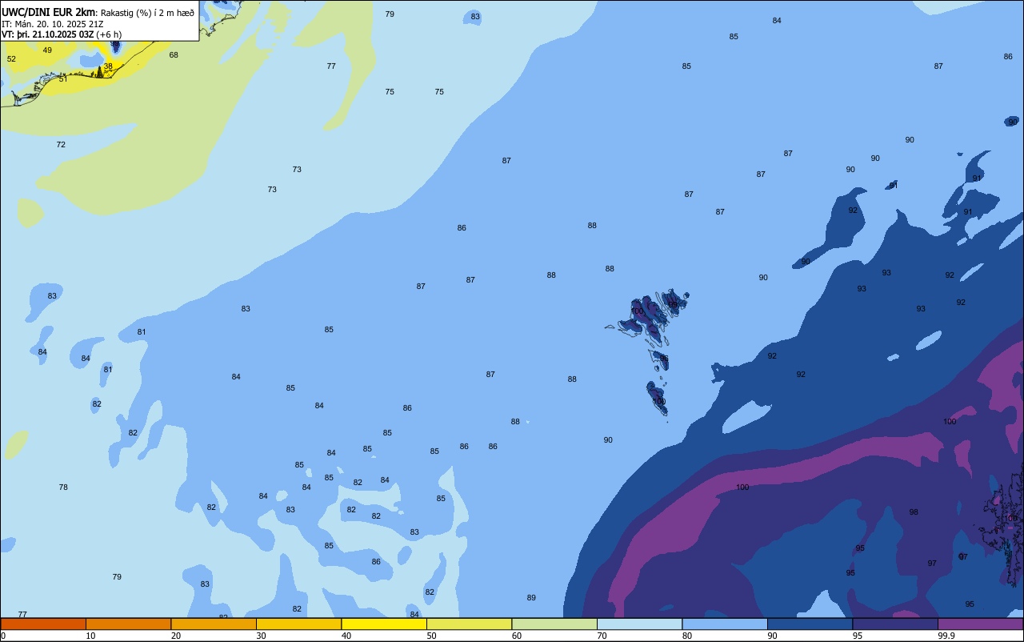The width and height of the screenshot is (1024, 642).
Task: Select the "10" legend tick label
Action: click(90, 636)
